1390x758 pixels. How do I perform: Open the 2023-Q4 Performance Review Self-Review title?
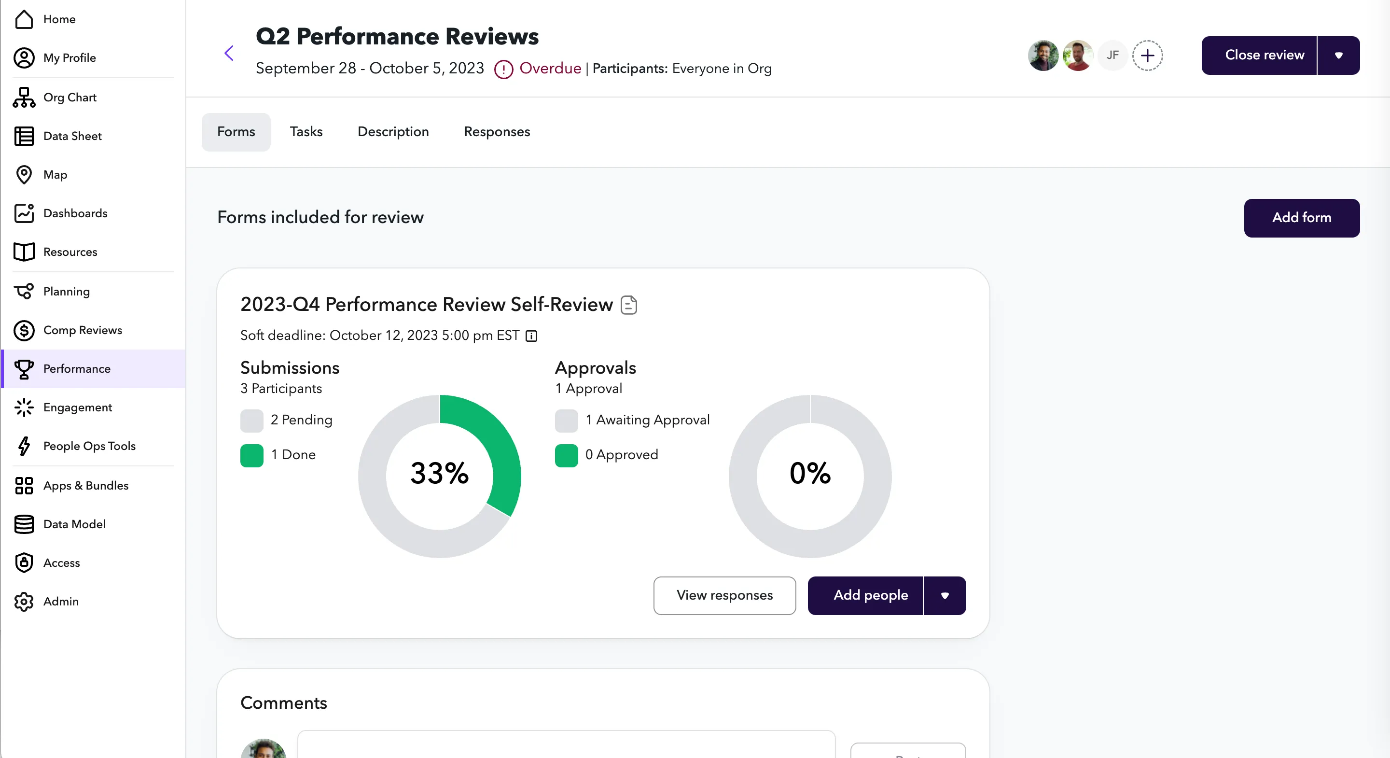click(426, 305)
